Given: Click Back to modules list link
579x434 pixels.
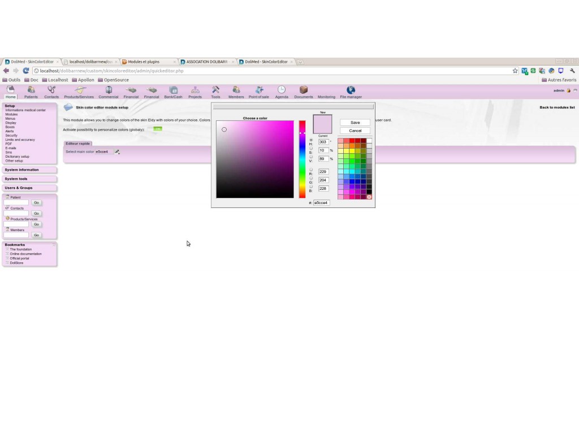Looking at the screenshot, I should [x=557, y=107].
